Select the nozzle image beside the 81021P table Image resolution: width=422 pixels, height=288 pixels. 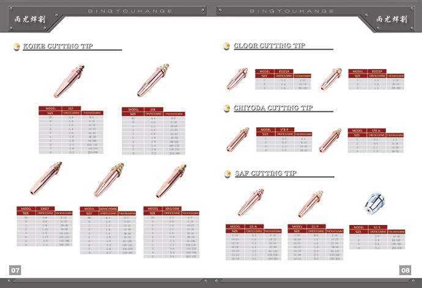pos(331,79)
